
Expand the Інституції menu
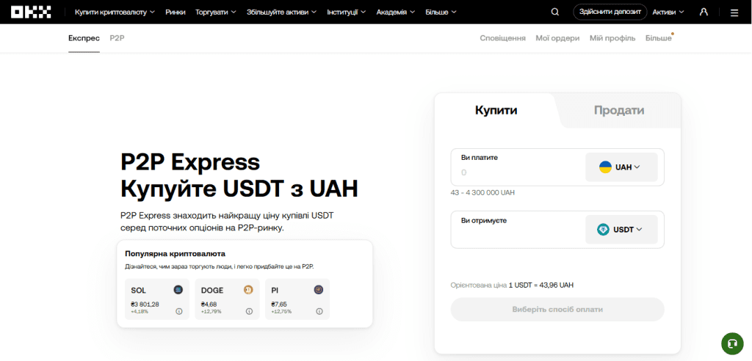click(x=347, y=12)
